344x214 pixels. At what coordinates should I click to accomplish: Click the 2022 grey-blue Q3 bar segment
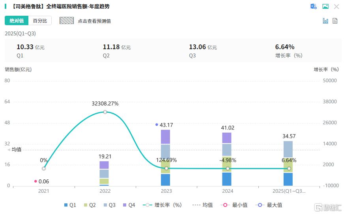click(104, 174)
